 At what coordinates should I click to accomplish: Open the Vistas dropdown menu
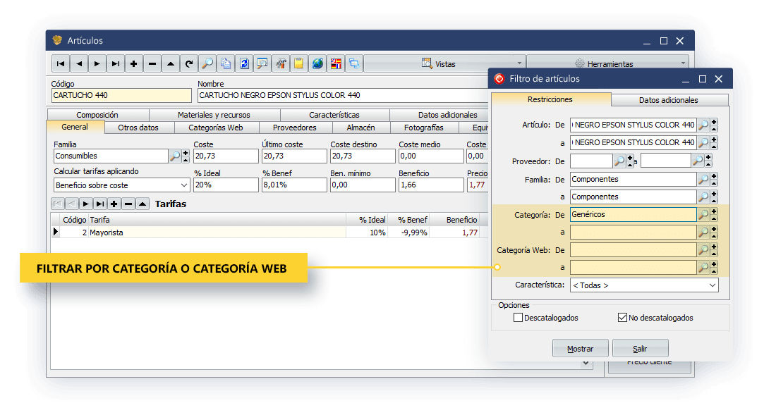point(444,63)
